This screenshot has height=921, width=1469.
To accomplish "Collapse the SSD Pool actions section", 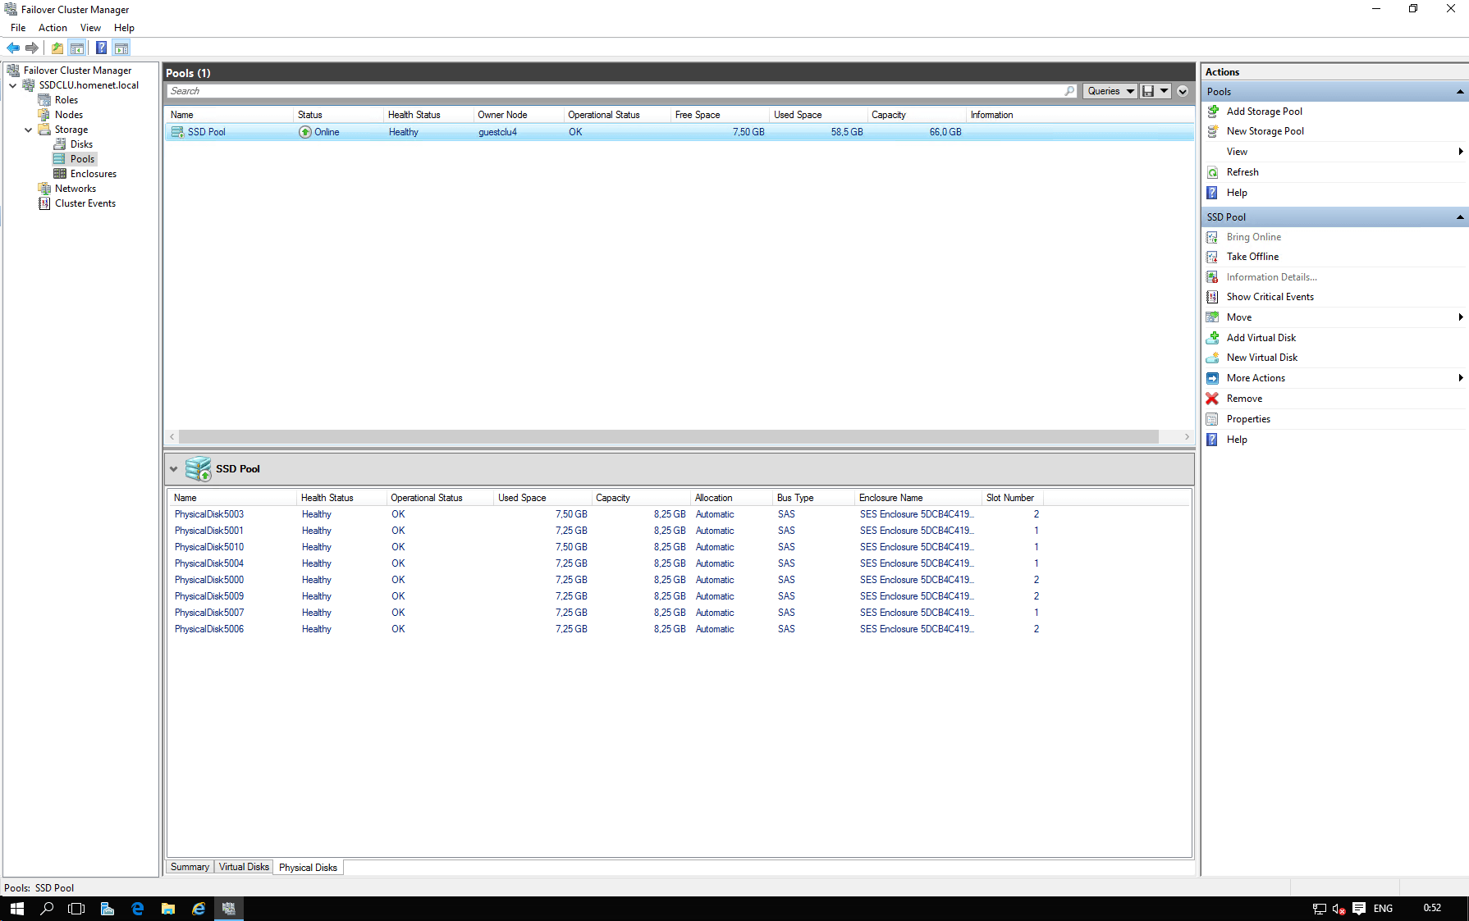I will [x=1460, y=217].
